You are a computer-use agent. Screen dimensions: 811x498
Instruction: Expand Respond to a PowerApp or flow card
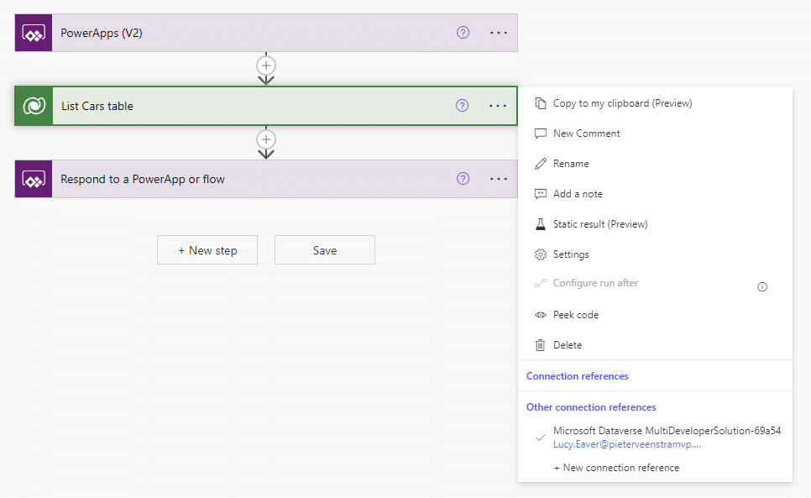click(266, 179)
